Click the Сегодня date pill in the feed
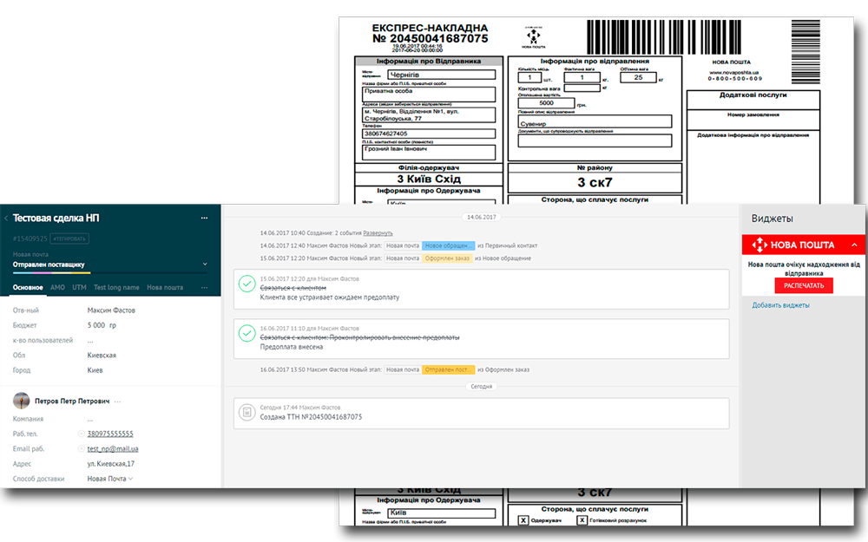Screen dimensions: 868x542 pos(481,387)
